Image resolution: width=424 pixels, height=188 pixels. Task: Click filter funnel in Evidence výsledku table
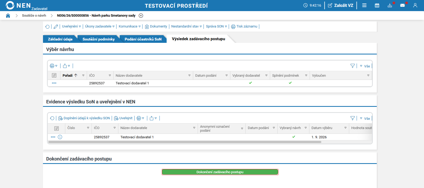tap(353, 118)
